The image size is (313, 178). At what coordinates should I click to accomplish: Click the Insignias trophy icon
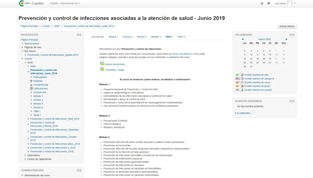(31, 81)
